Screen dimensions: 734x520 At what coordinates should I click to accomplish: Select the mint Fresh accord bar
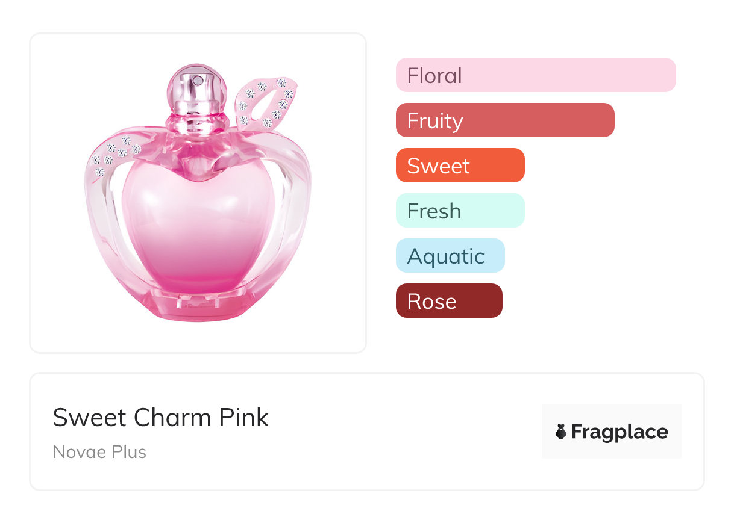[x=460, y=211]
